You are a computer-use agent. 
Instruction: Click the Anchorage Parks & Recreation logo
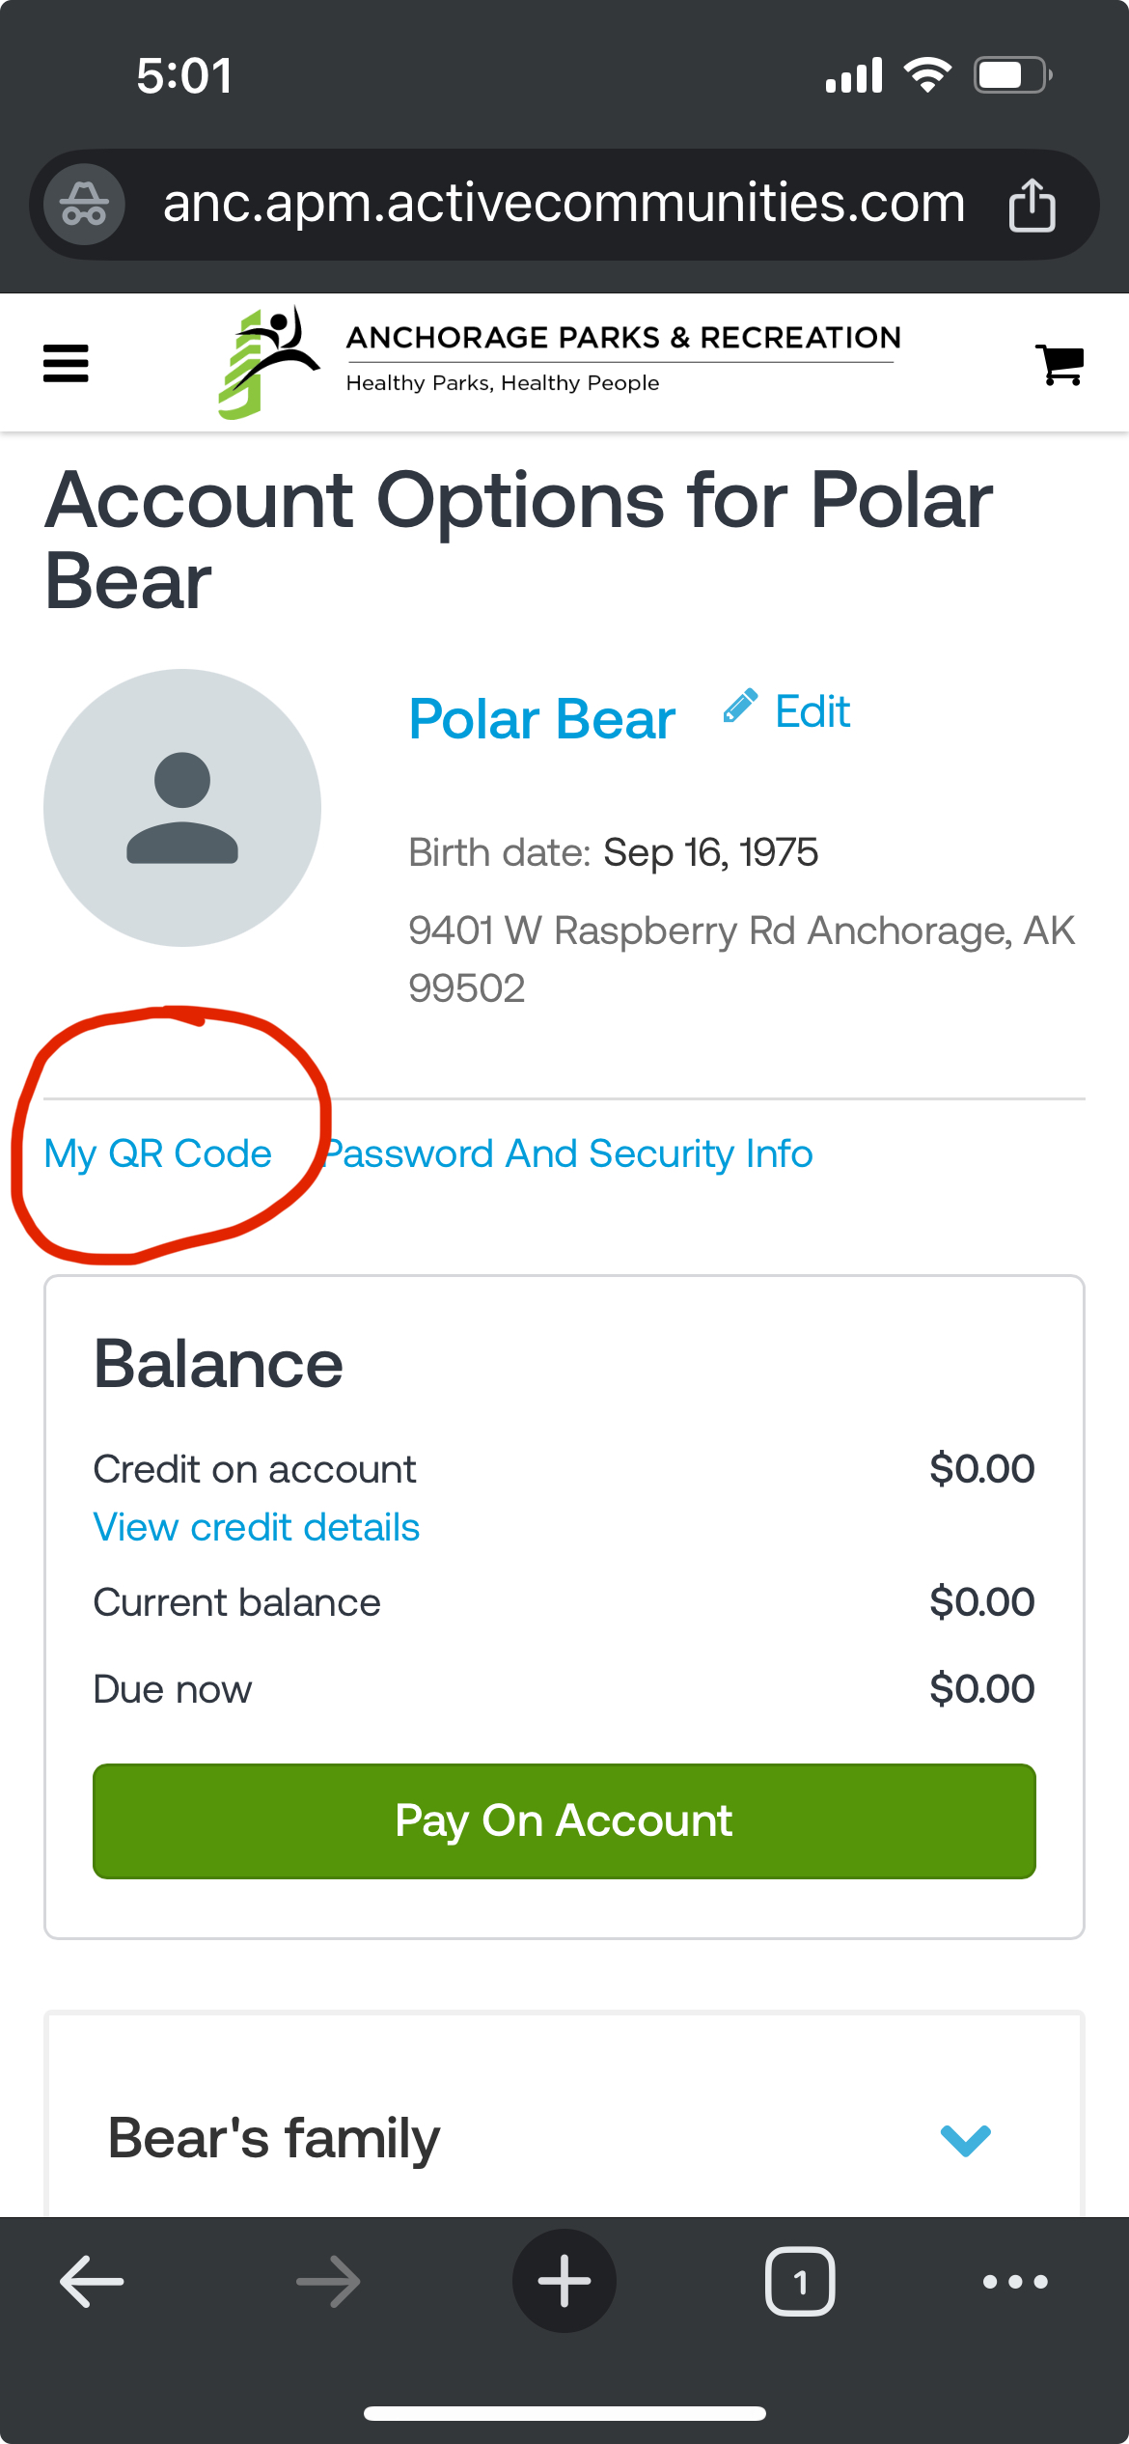[x=558, y=363]
